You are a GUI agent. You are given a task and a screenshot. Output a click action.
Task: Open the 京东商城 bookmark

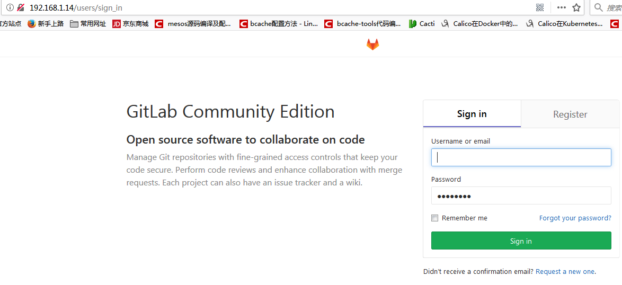pos(130,24)
